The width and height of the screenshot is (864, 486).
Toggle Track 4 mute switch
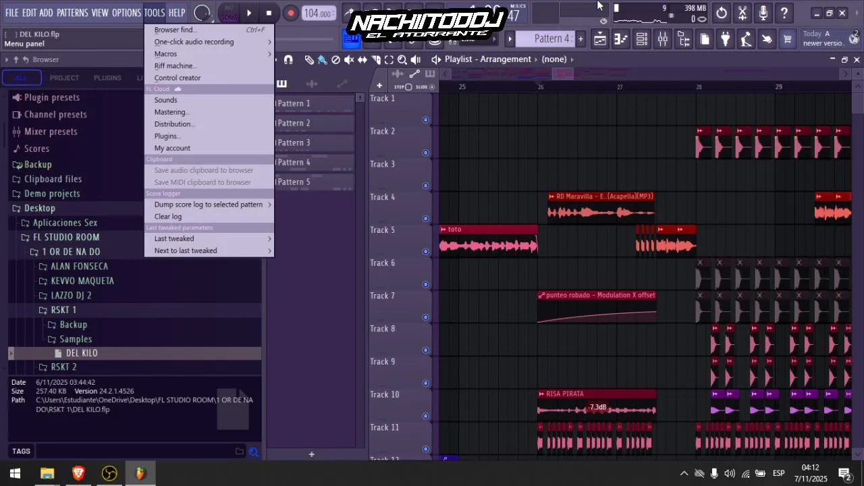point(425,219)
